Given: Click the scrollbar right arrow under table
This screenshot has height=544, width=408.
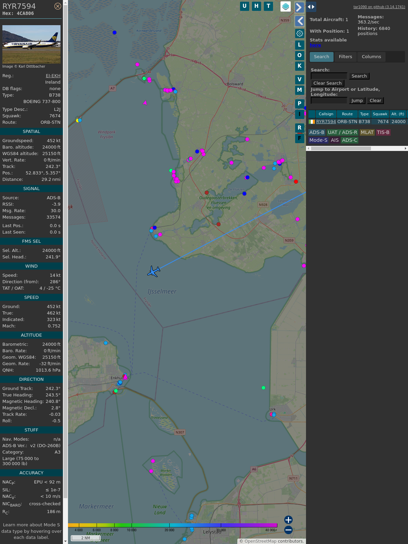Looking at the screenshot, I should point(406,149).
